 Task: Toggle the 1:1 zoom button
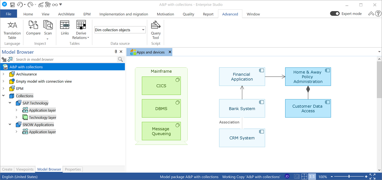pos(312,177)
